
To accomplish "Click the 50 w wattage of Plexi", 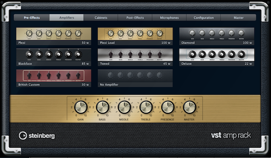I will (x=85, y=43).
